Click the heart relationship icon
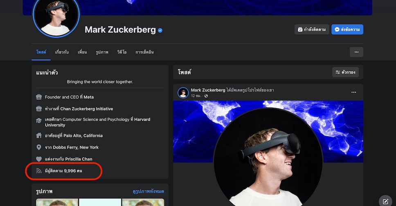 [x=39, y=159]
